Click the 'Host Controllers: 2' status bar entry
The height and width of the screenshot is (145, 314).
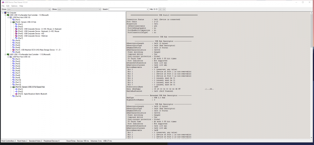click(8, 141)
